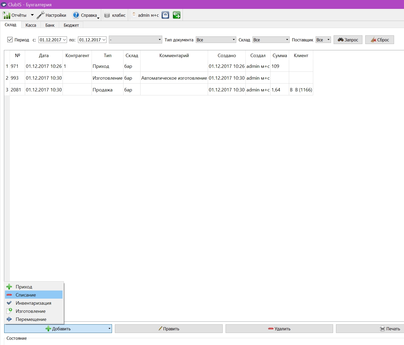
Task: Select document number 993 cell
Action: pos(17,78)
